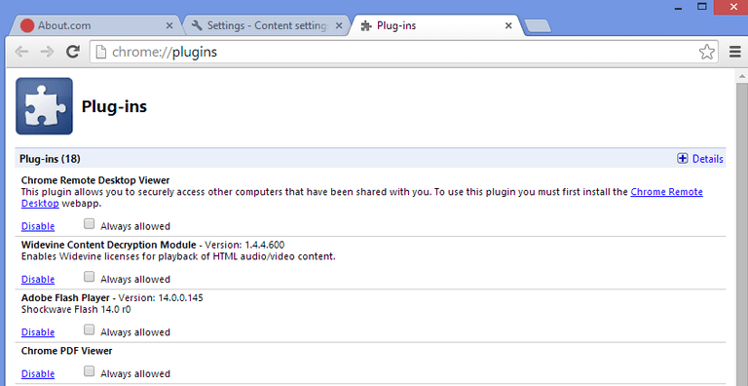
Task: Close the About.com tab
Action: [169, 25]
